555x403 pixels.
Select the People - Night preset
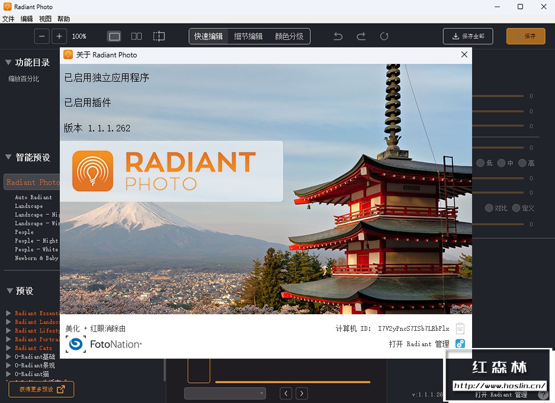click(36, 240)
